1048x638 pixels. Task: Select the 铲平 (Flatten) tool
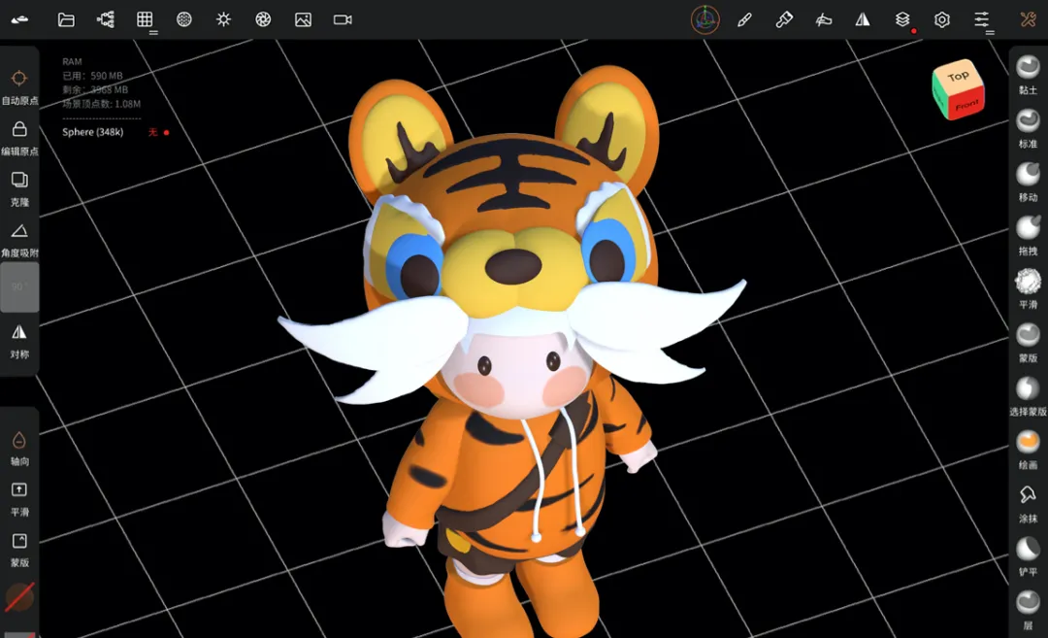tap(1028, 556)
